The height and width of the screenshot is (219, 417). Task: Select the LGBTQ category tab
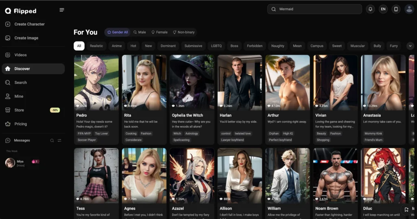tap(216, 46)
